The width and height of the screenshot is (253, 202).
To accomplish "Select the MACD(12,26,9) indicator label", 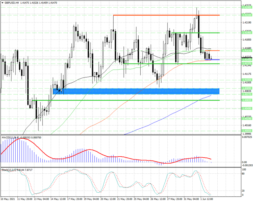I will (10, 137).
